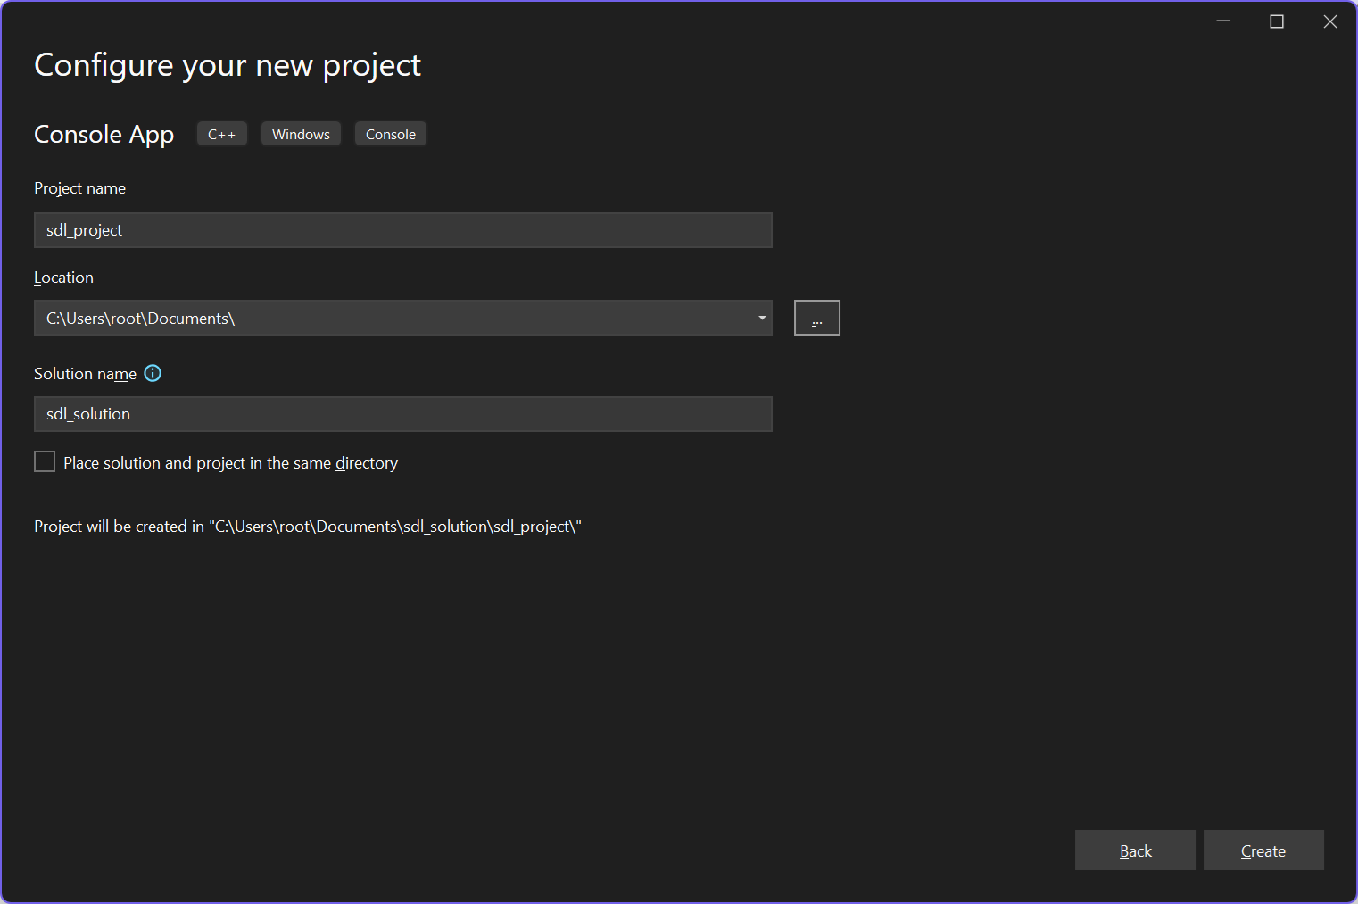Click the Windows platform tag
The image size is (1358, 904).
(x=301, y=133)
